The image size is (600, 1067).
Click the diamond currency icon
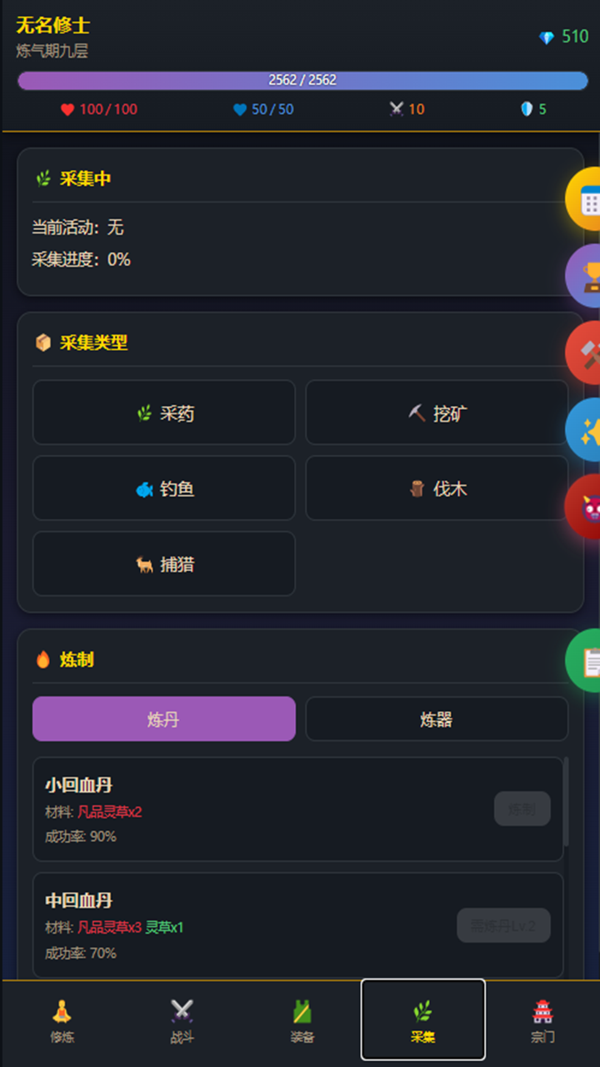(547, 38)
